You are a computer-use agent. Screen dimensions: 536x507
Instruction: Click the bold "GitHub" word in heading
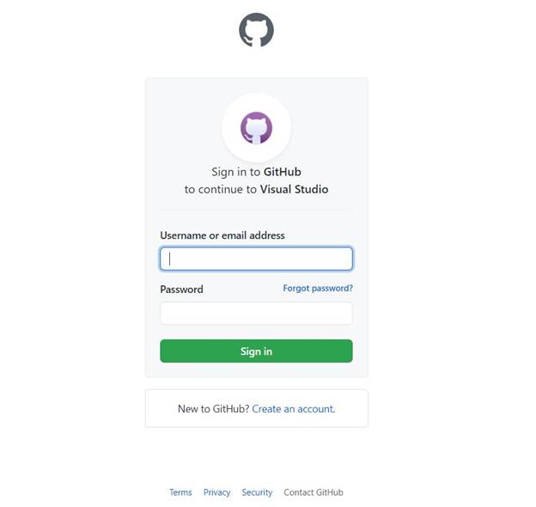[283, 172]
